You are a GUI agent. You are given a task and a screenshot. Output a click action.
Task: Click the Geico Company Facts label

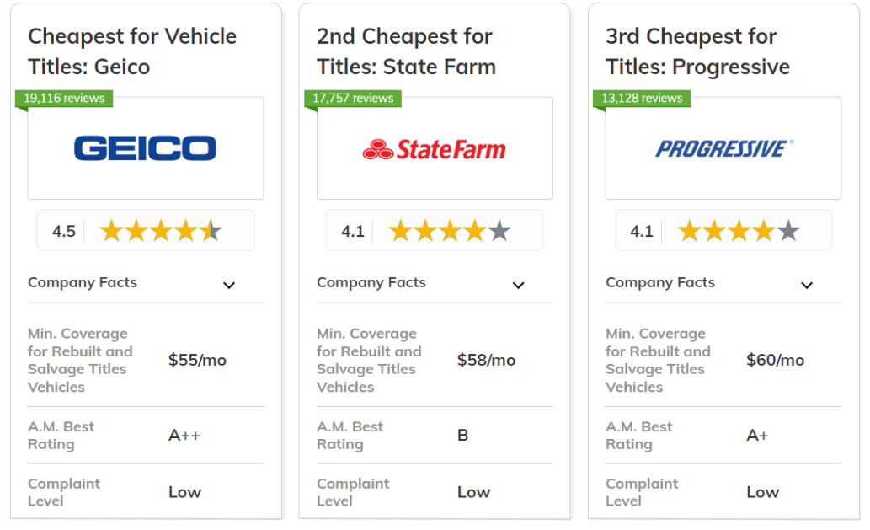click(x=83, y=282)
